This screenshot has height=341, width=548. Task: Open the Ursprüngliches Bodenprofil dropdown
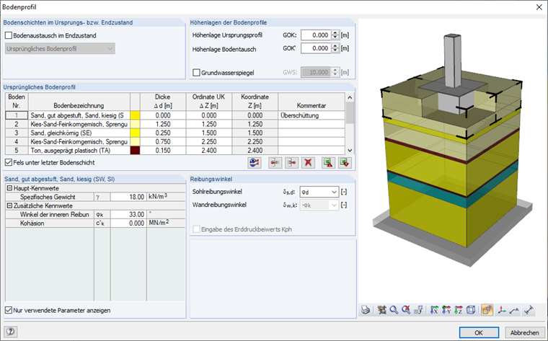pos(60,48)
